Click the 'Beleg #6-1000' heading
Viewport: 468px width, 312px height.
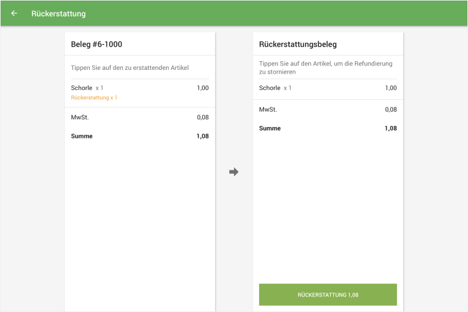(x=97, y=44)
